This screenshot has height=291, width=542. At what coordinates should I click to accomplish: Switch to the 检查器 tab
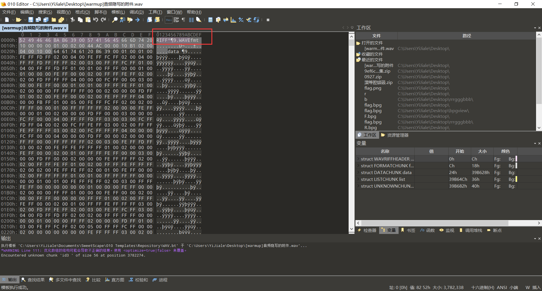367,230
